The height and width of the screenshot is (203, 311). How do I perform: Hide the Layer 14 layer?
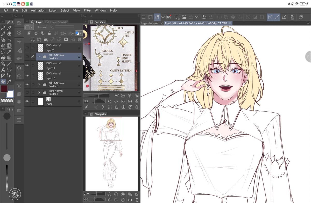pyautogui.click(x=27, y=66)
